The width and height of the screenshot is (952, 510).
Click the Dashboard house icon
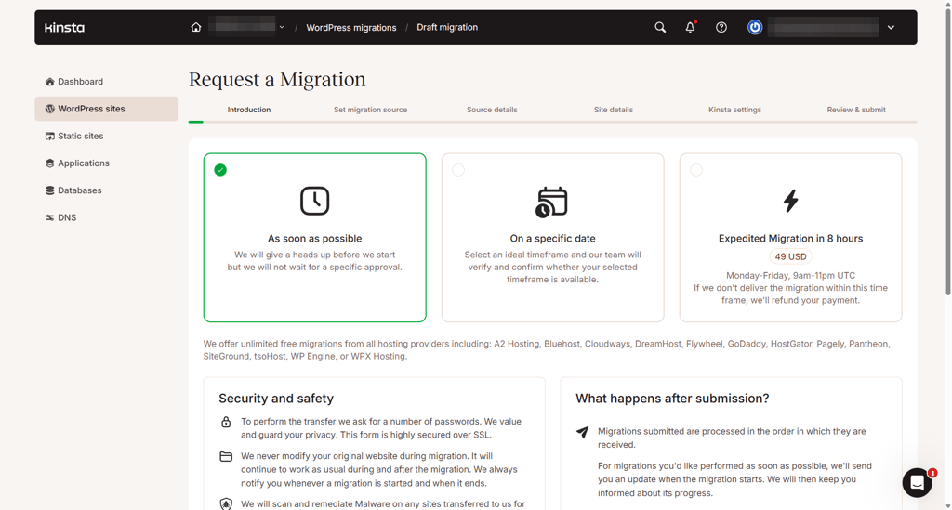pyautogui.click(x=50, y=81)
